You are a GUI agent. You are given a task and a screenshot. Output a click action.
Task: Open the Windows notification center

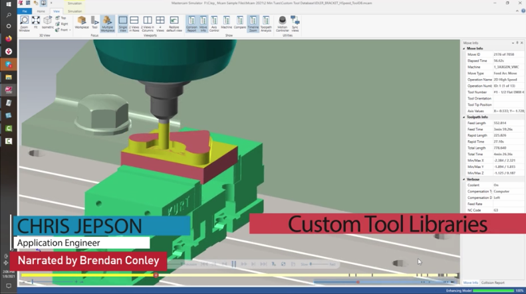[x=9, y=286]
